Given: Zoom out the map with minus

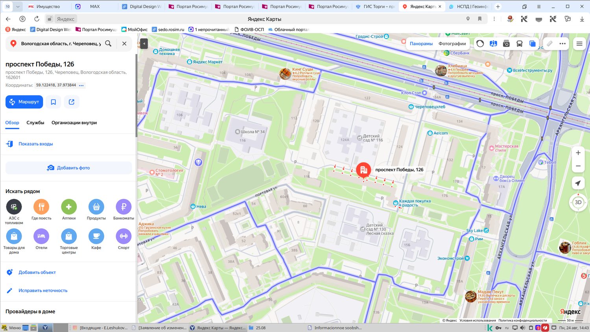Looking at the screenshot, I should tap(578, 166).
